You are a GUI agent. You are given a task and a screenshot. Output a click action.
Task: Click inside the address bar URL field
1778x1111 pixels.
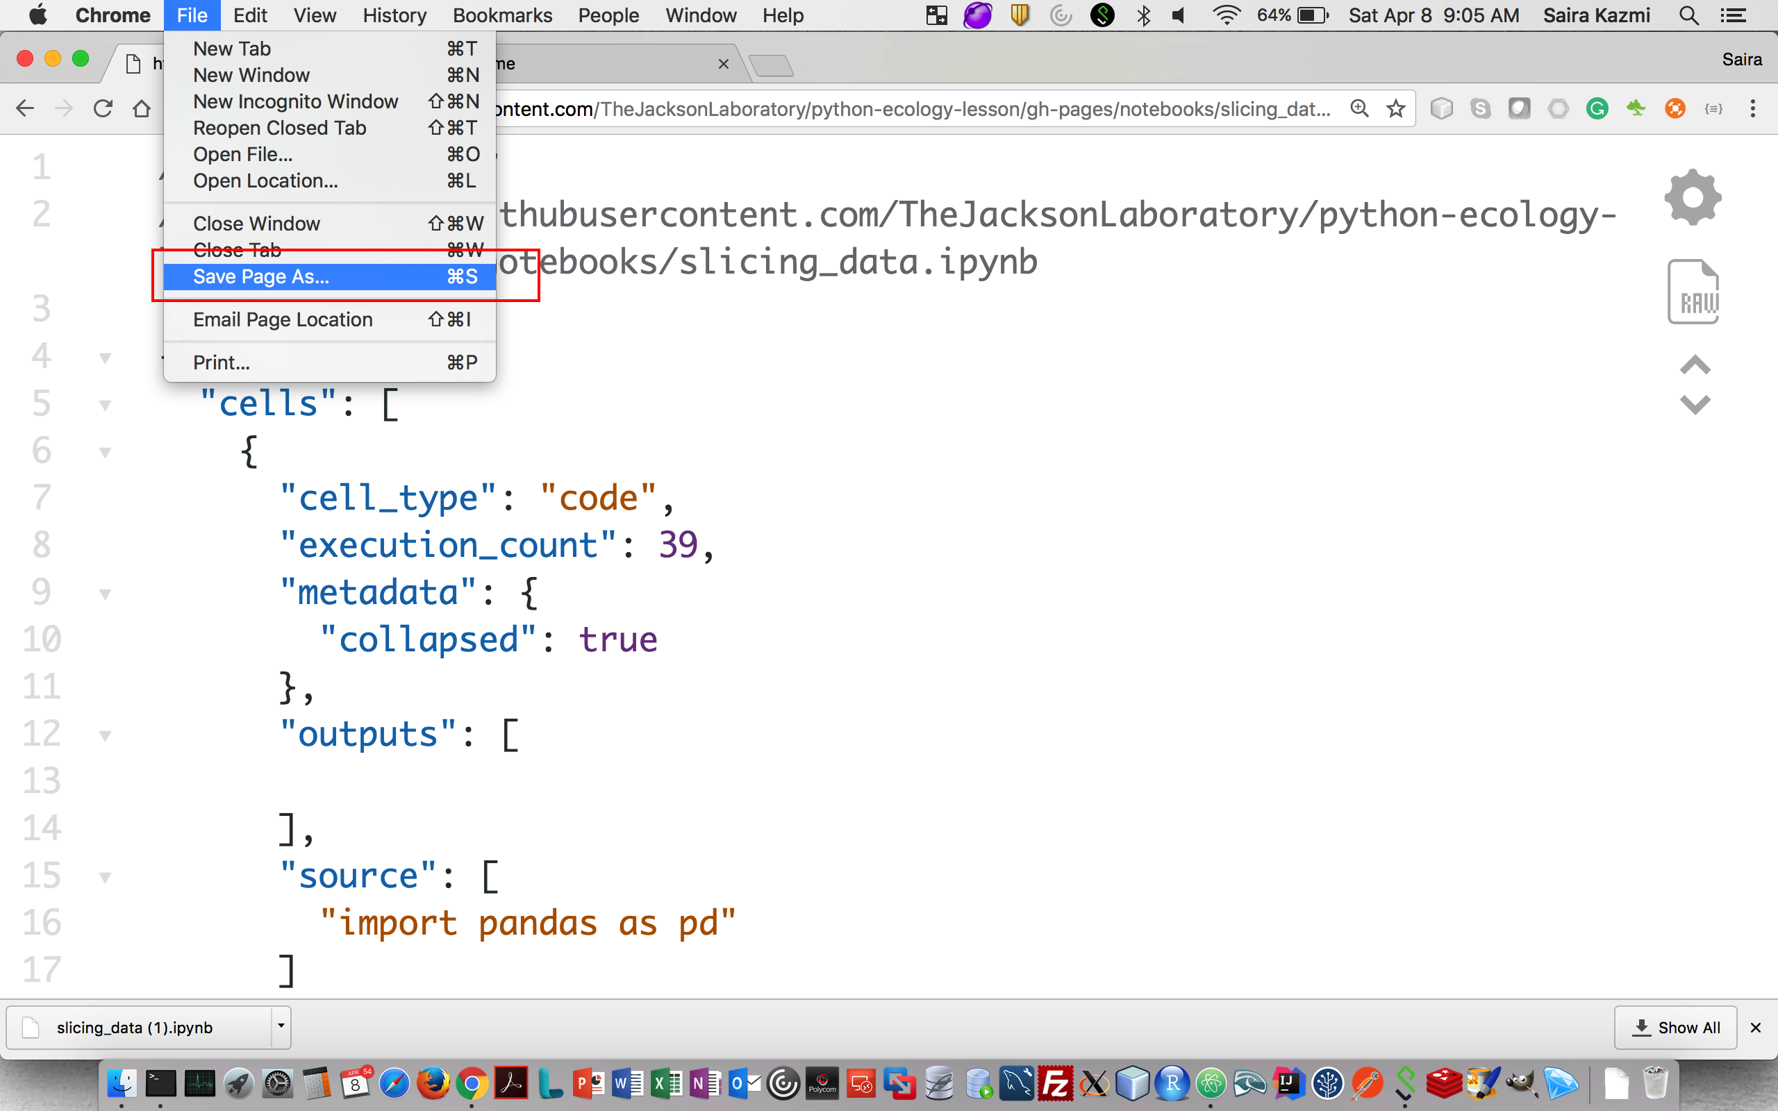click(881, 108)
